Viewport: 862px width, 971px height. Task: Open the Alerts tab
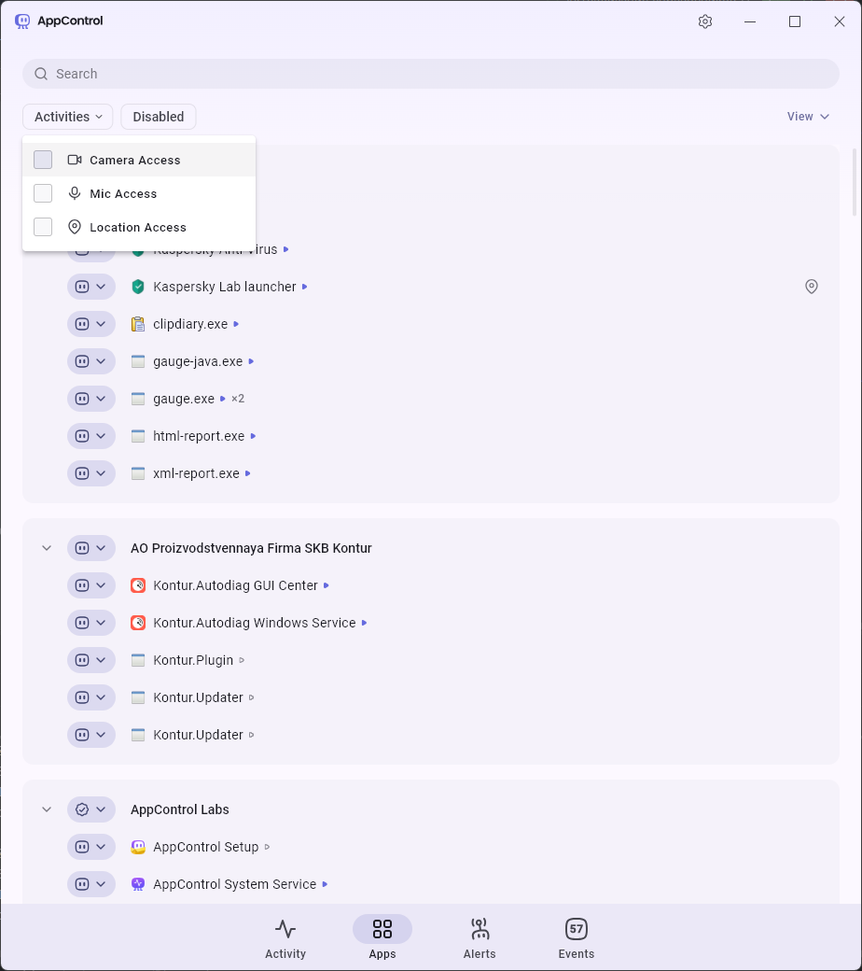coord(480,937)
